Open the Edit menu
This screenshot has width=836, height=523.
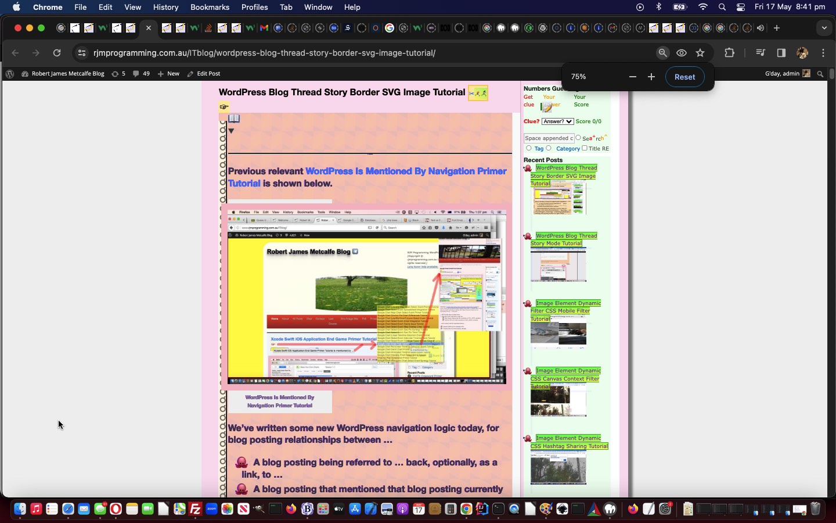coord(105,7)
